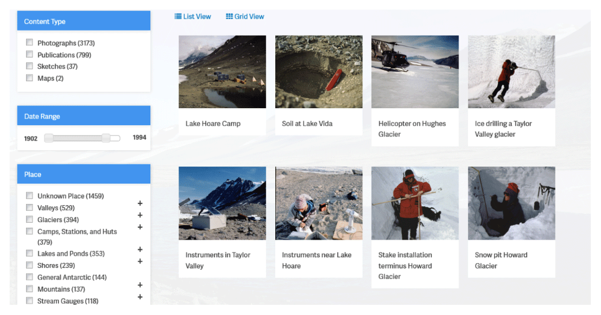Check the Photographs content type checkbox
The image size is (601, 315).
click(x=30, y=42)
